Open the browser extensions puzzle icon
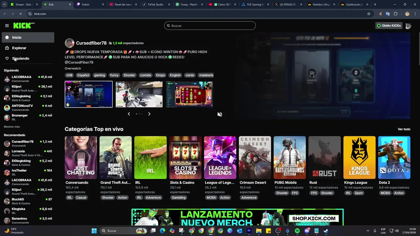The width and height of the screenshot is (420, 236). 396,14
